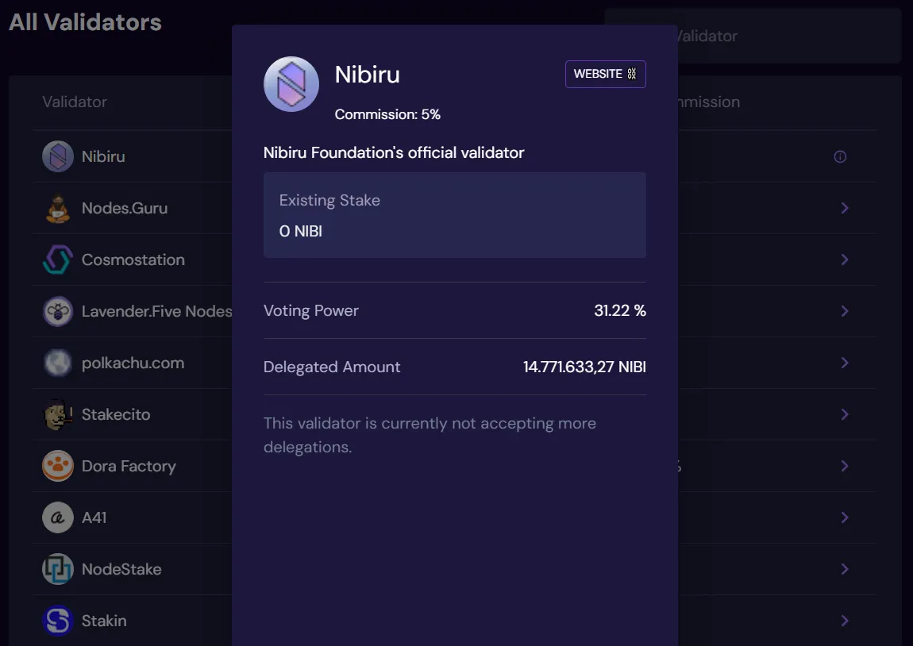
Task: Click the Cosmostation validator logo
Action: point(58,260)
